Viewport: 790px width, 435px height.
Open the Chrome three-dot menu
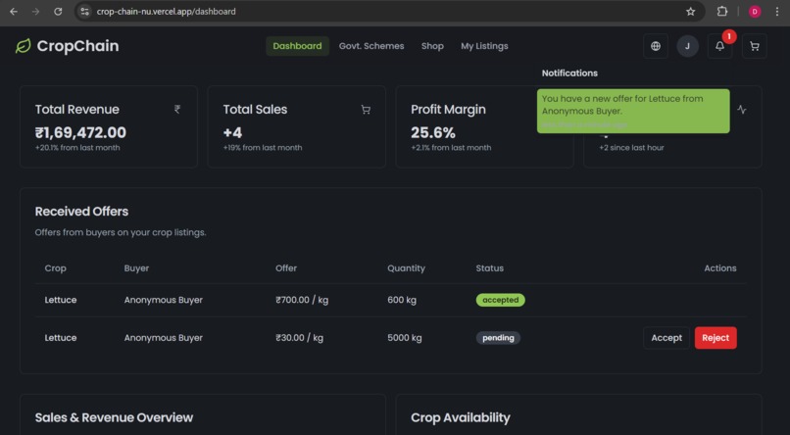click(777, 11)
